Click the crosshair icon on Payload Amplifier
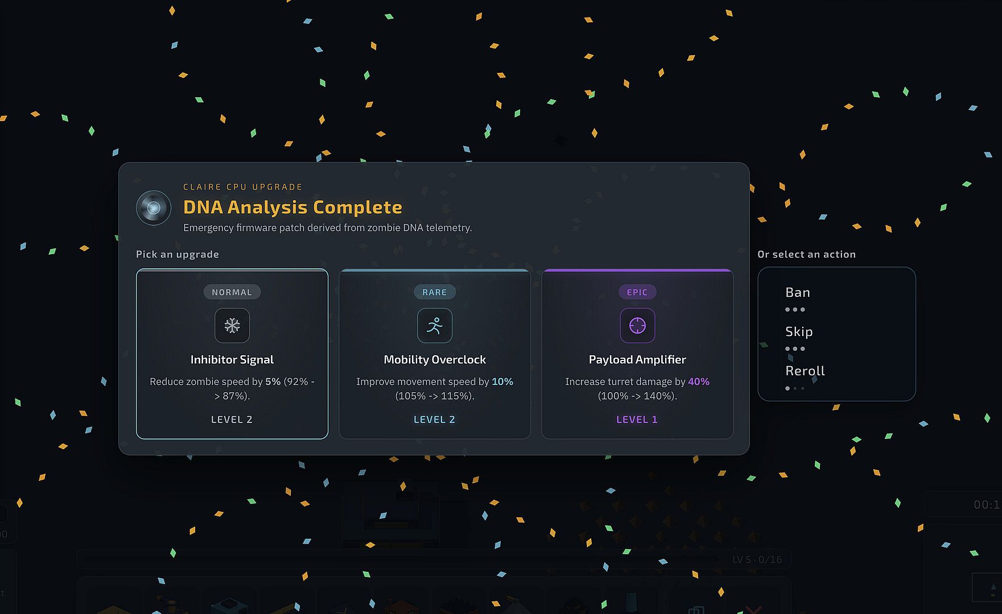 tap(637, 326)
